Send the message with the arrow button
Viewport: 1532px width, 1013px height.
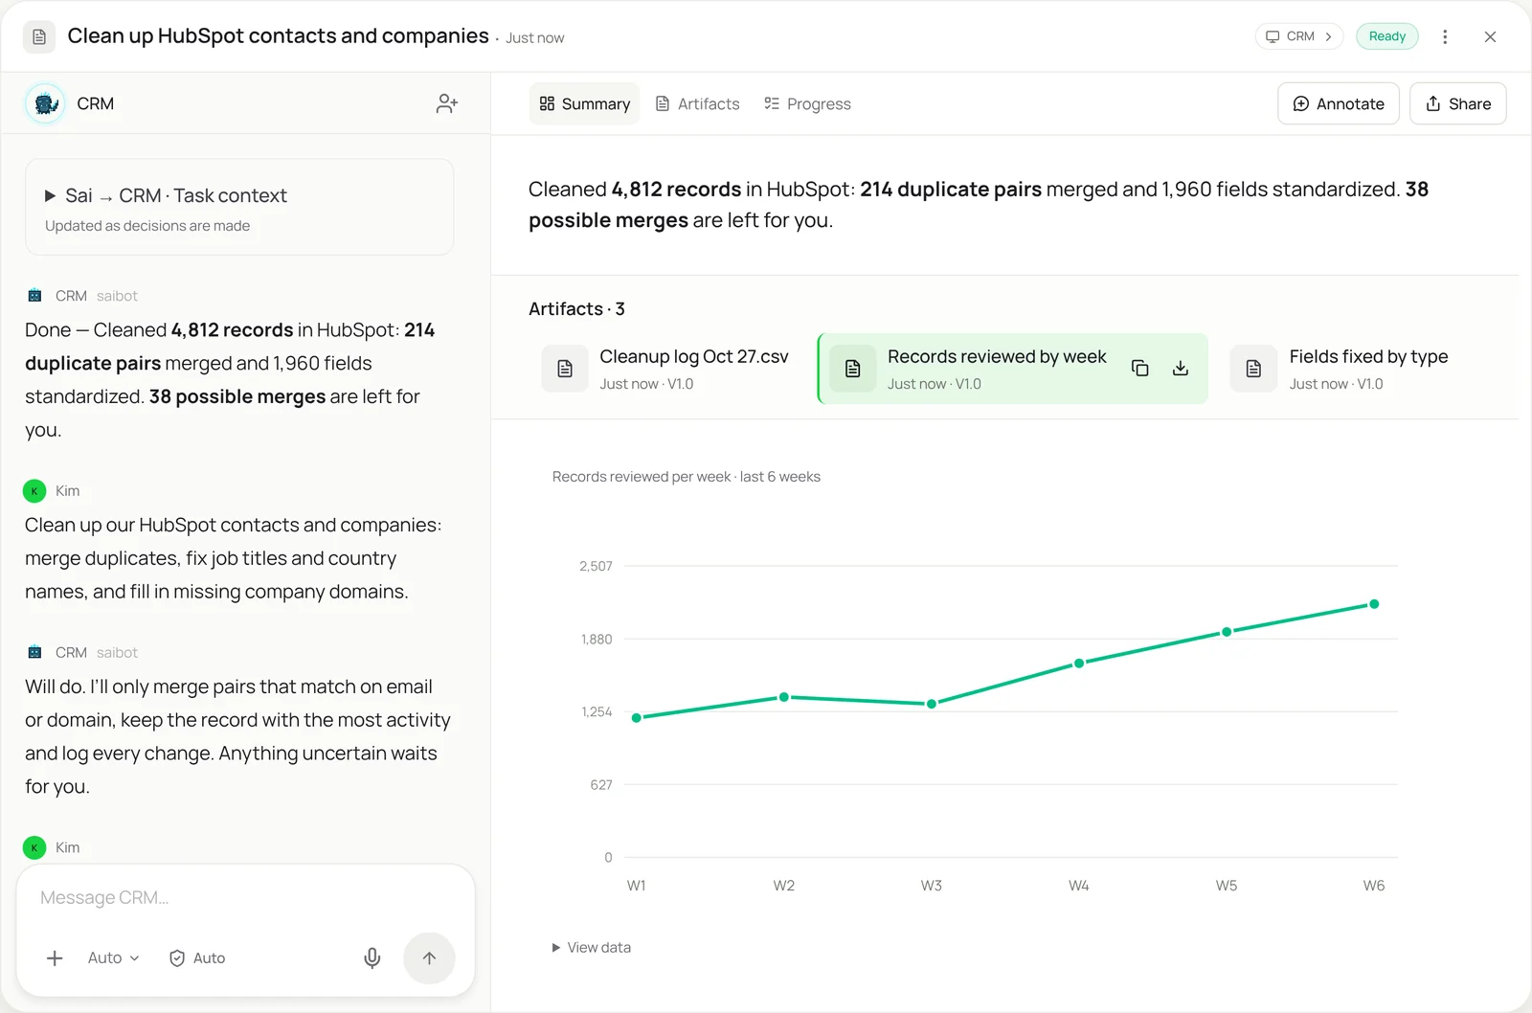[429, 958]
